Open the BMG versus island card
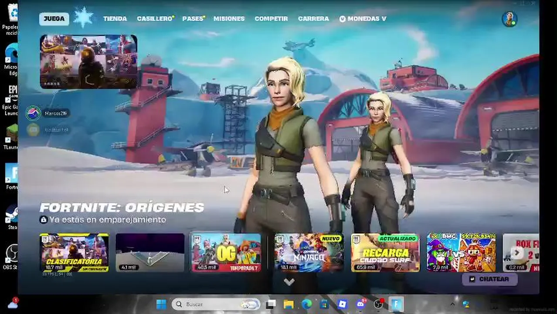The image size is (557, 314). pyautogui.click(x=461, y=253)
